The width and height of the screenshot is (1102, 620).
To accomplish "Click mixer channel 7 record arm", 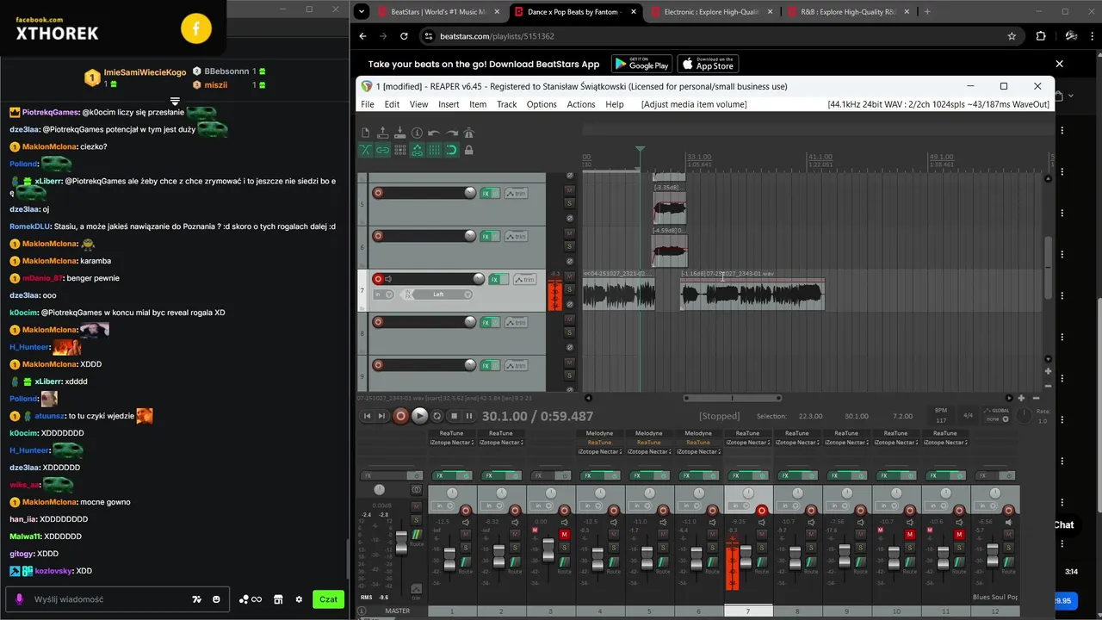I will click(761, 511).
